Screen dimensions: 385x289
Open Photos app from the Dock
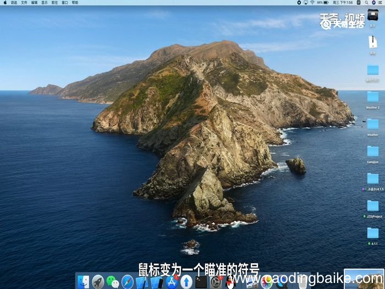click(x=267, y=282)
